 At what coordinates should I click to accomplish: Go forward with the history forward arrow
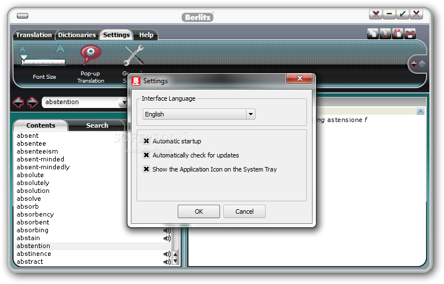pyautogui.click(x=32, y=102)
